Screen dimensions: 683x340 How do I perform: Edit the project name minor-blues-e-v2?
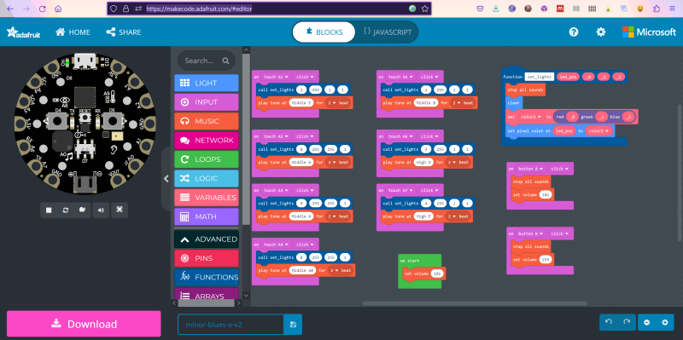tap(231, 325)
